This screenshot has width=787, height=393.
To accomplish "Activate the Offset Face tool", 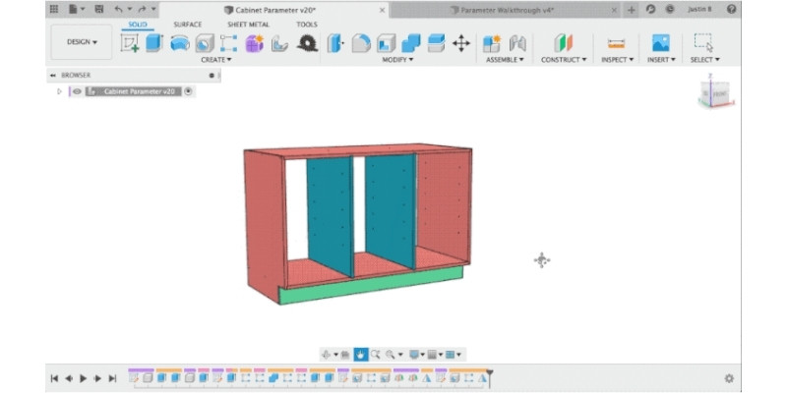I will coord(436,43).
